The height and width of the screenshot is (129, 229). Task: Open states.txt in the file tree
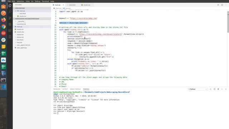(x=20, y=35)
